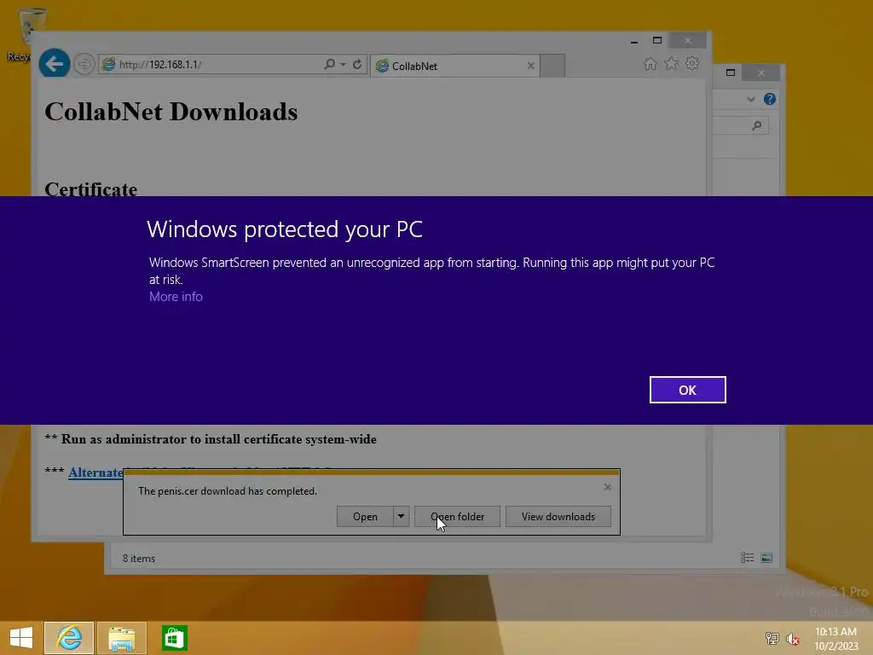873x655 pixels.
Task: Click View downloads
Action: [558, 516]
